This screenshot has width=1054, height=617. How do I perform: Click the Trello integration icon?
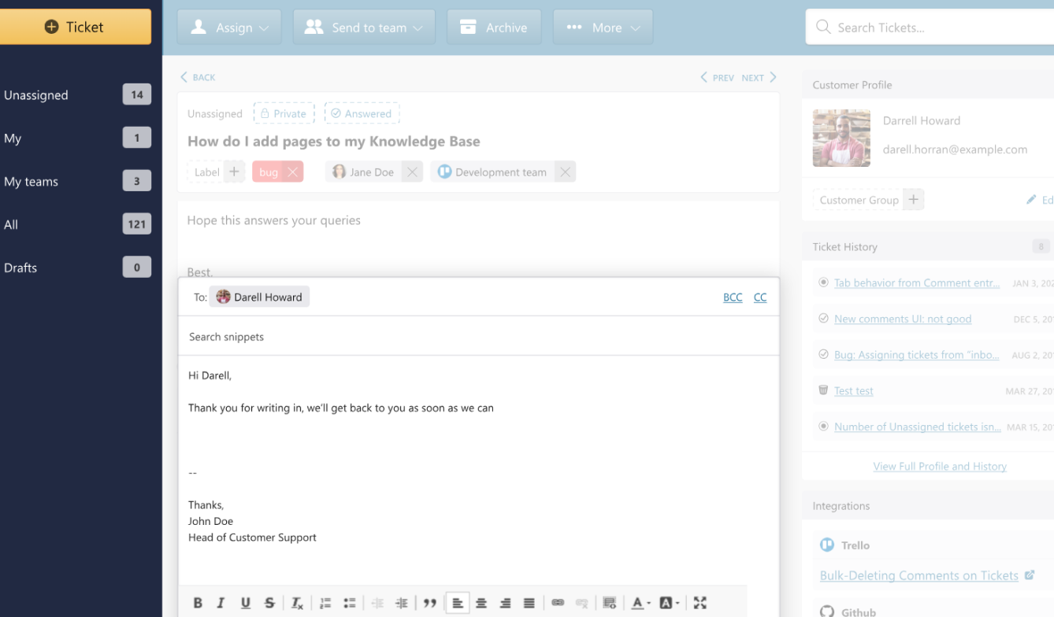tap(826, 545)
